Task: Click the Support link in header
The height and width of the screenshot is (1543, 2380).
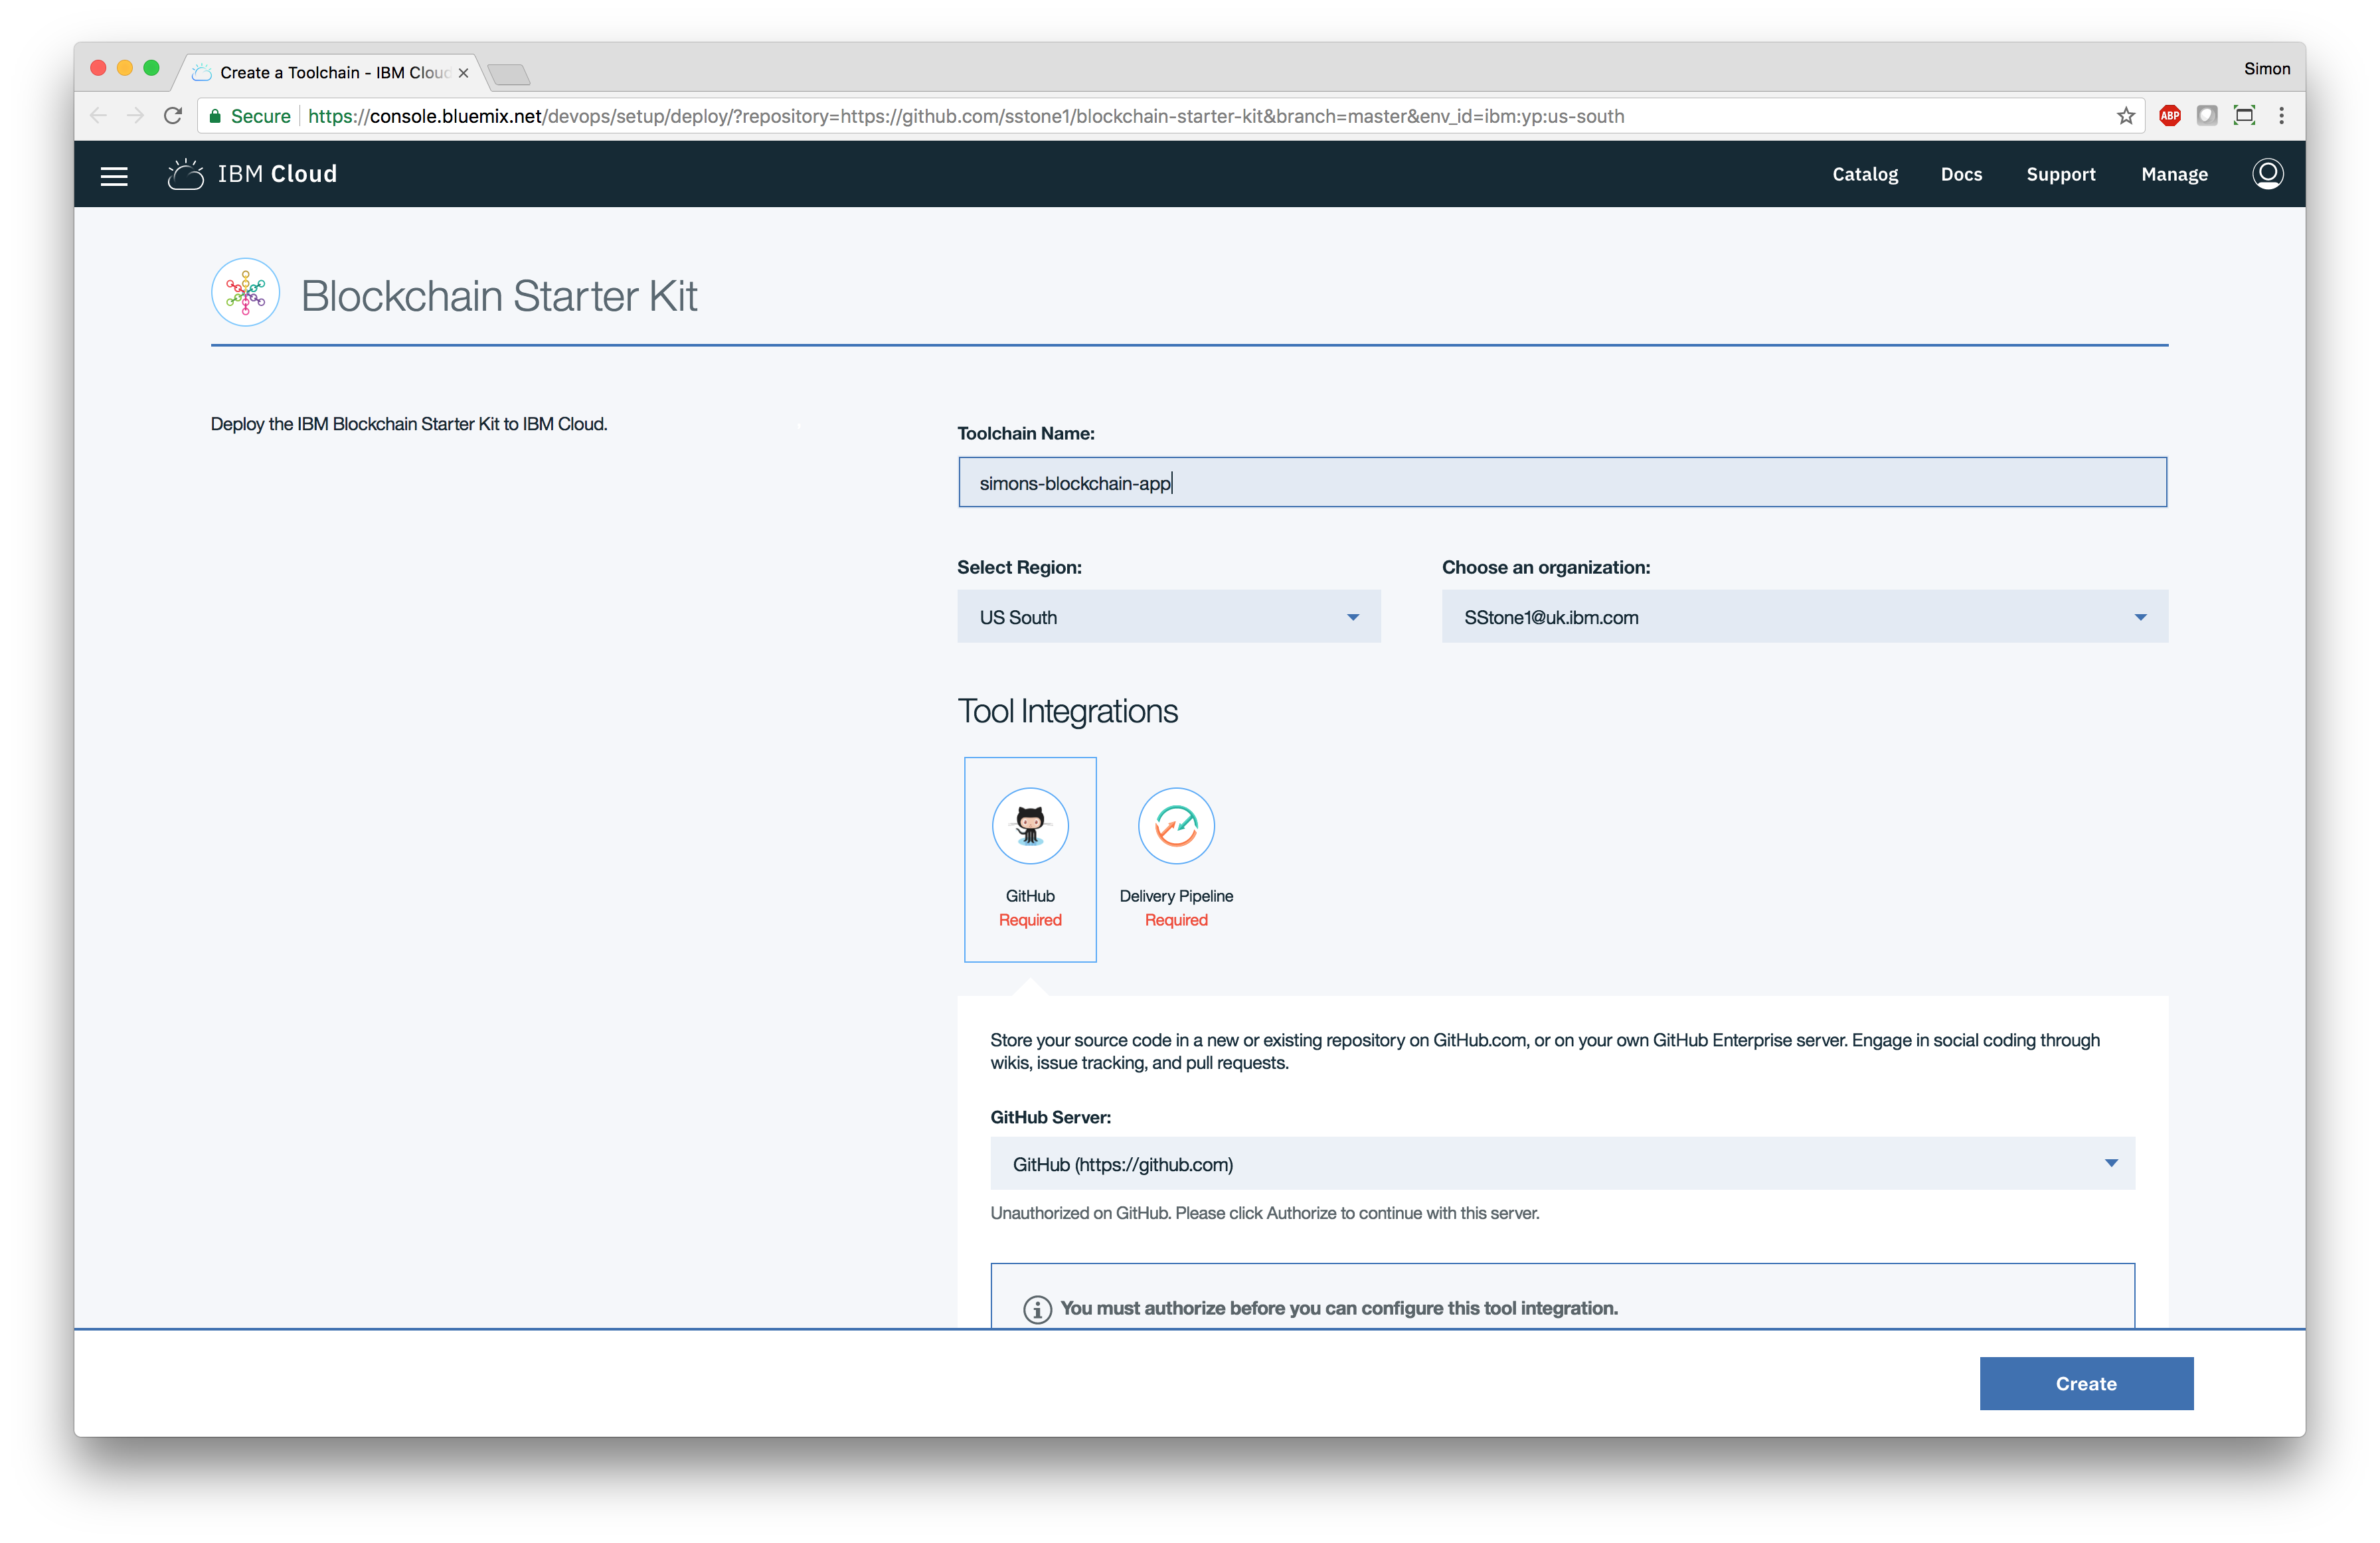Action: coord(2060,174)
